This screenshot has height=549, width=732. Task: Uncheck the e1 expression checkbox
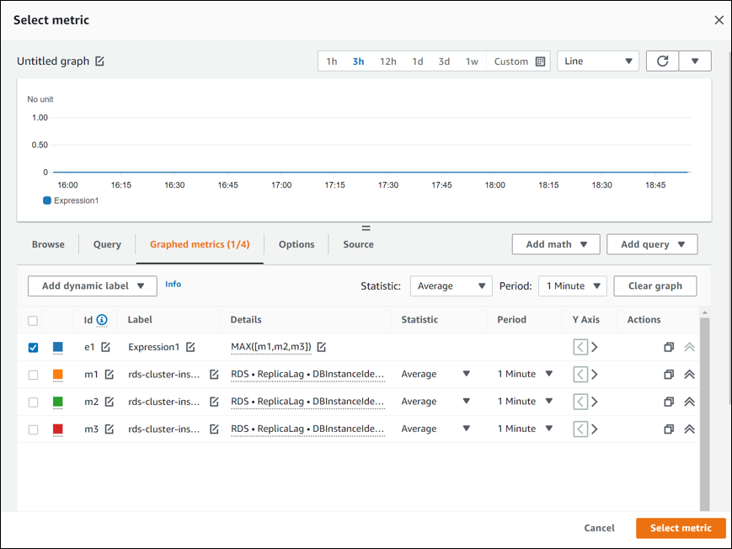pyautogui.click(x=33, y=346)
